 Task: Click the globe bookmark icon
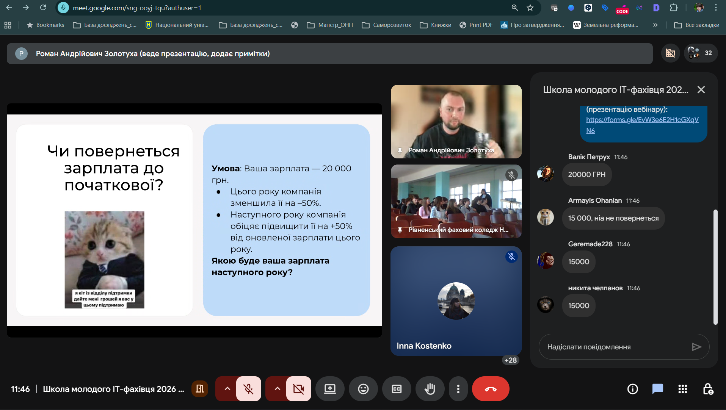coord(295,25)
